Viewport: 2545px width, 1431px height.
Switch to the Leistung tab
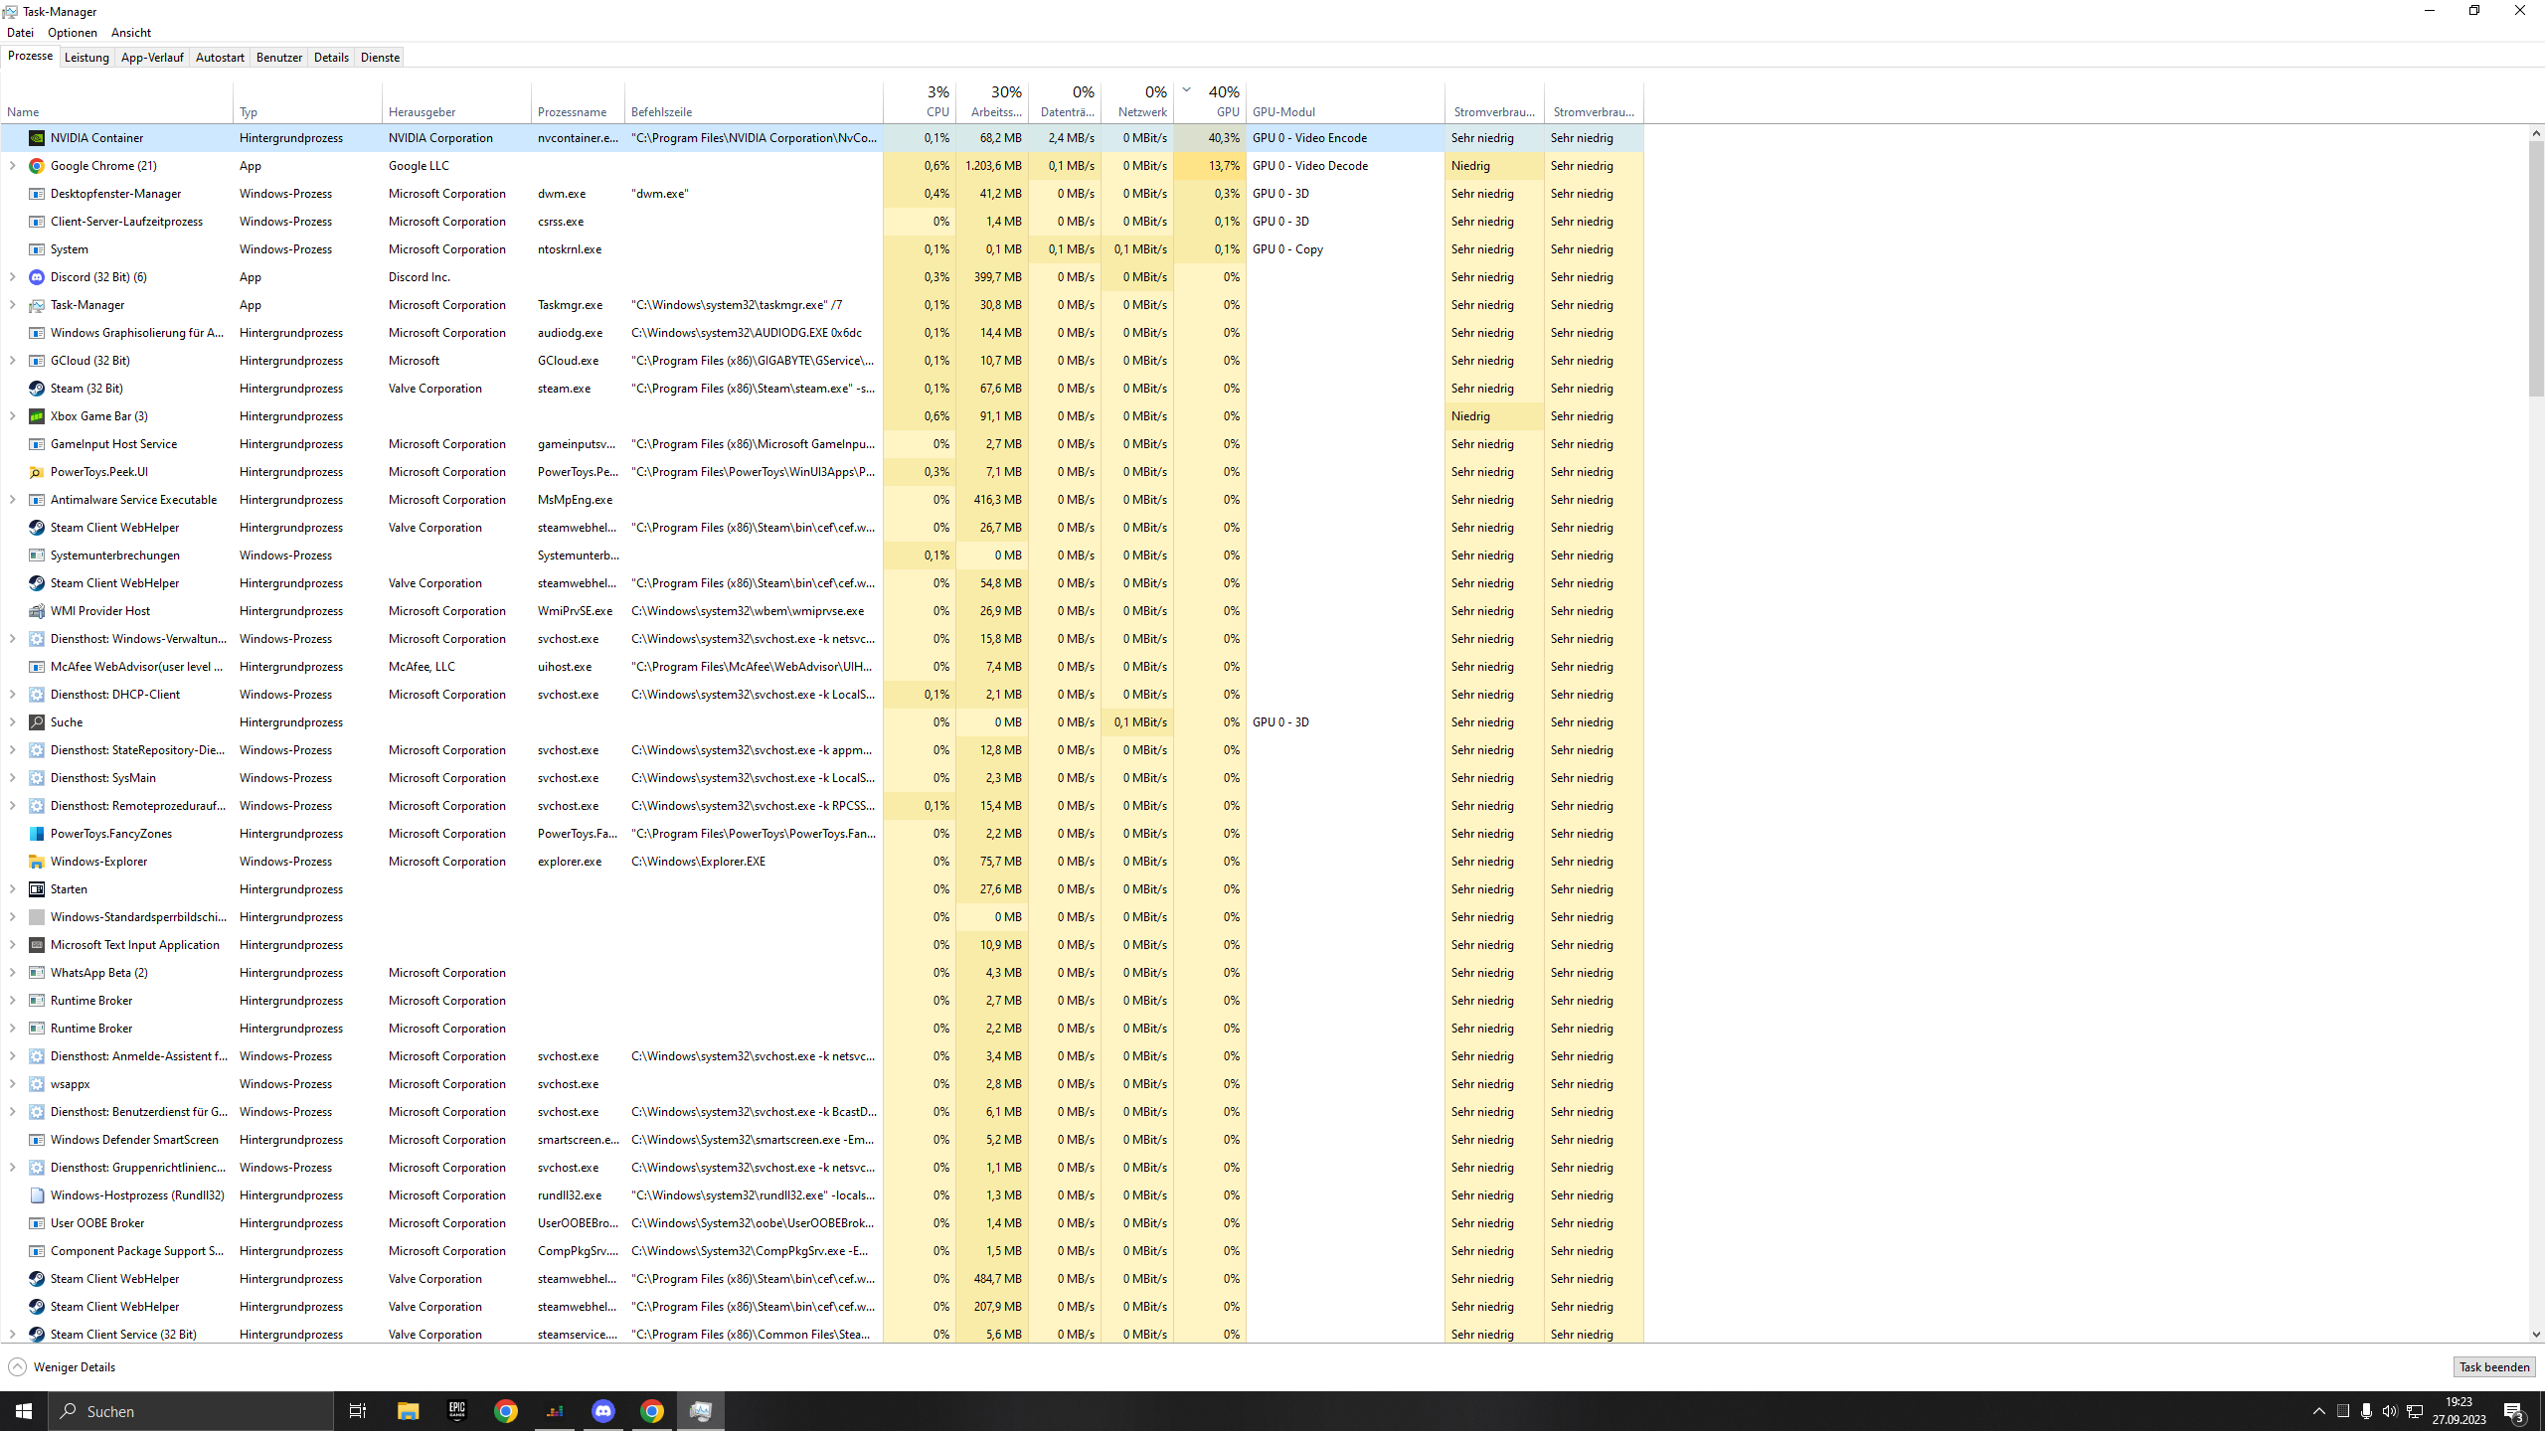tap(86, 57)
